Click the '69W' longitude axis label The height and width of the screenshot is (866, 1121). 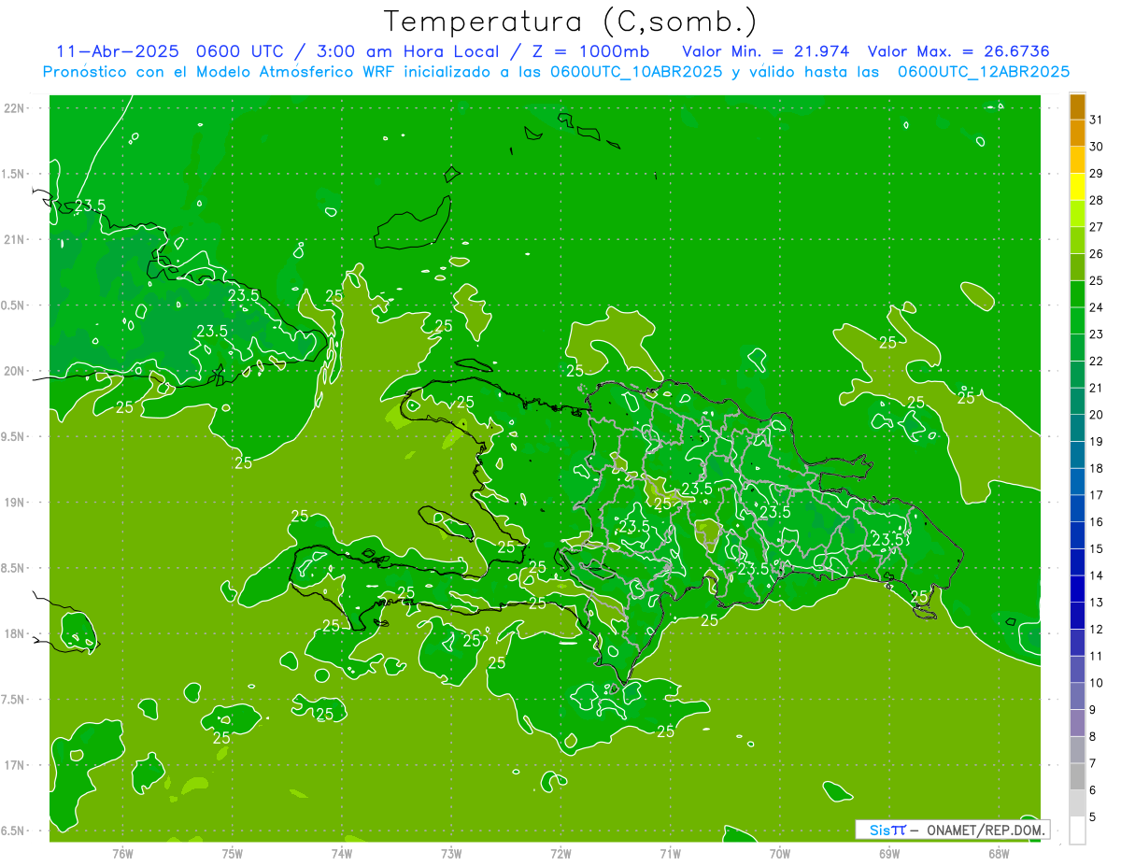pyautogui.click(x=889, y=853)
